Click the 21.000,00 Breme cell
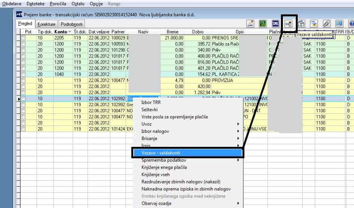The height and width of the screenshot is (208, 354). click(x=173, y=38)
